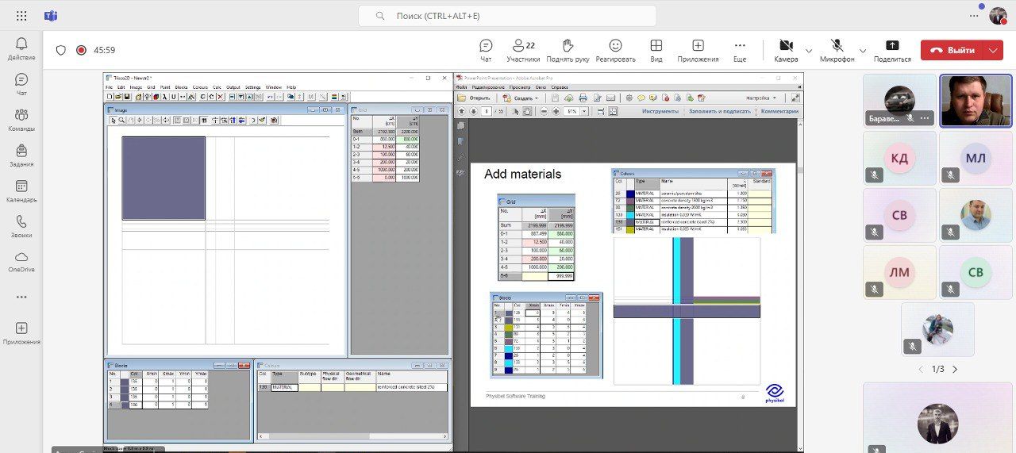
Task: Click the search field Поиск
Action: point(508,16)
